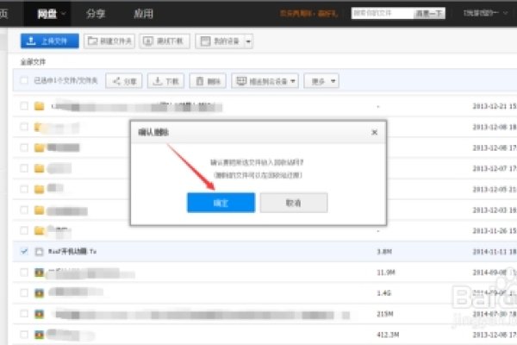Click the 2013-12-21 date cell
Image resolution: width=517 pixels, height=345 pixels.
[495, 106]
